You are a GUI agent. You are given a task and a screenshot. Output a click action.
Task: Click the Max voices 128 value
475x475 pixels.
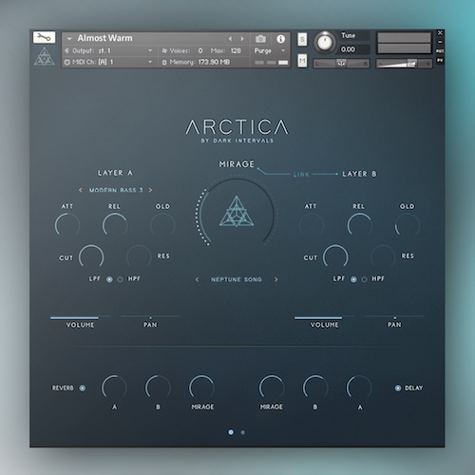click(x=236, y=50)
